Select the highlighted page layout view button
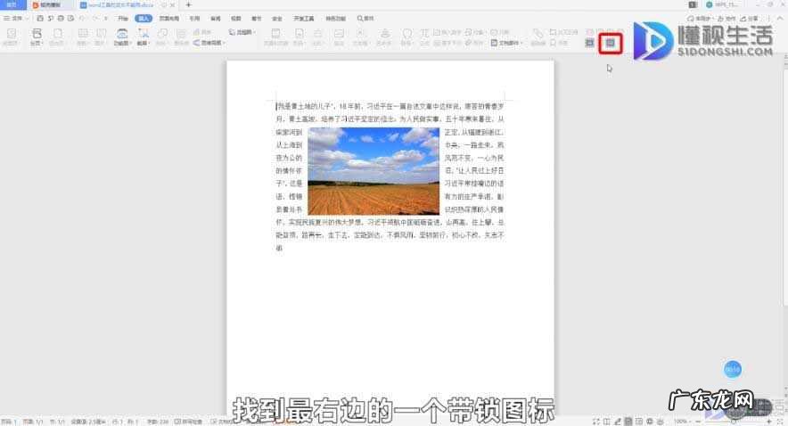Screen dimensions: 788x426 tap(628, 422)
